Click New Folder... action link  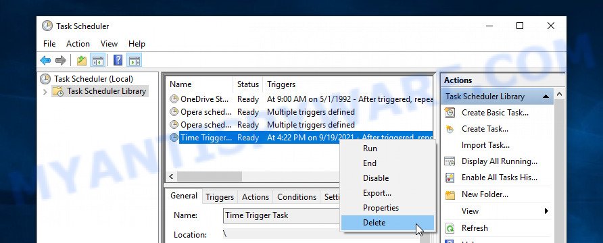click(x=485, y=194)
